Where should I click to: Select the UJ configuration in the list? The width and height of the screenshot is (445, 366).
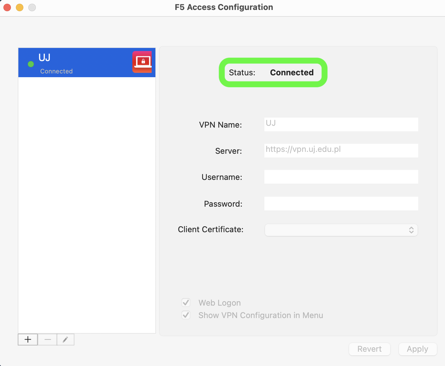pyautogui.click(x=87, y=63)
